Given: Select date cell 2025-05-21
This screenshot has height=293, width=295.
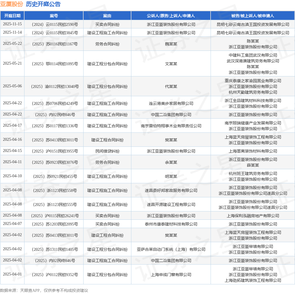Looking at the screenshot, I should point(12,63).
